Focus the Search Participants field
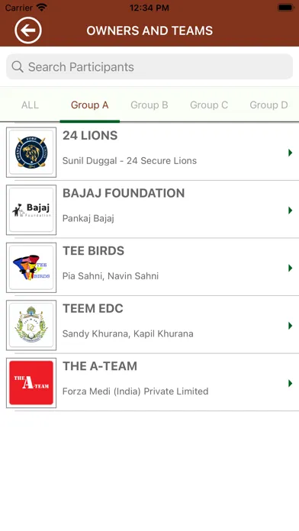 click(149, 66)
